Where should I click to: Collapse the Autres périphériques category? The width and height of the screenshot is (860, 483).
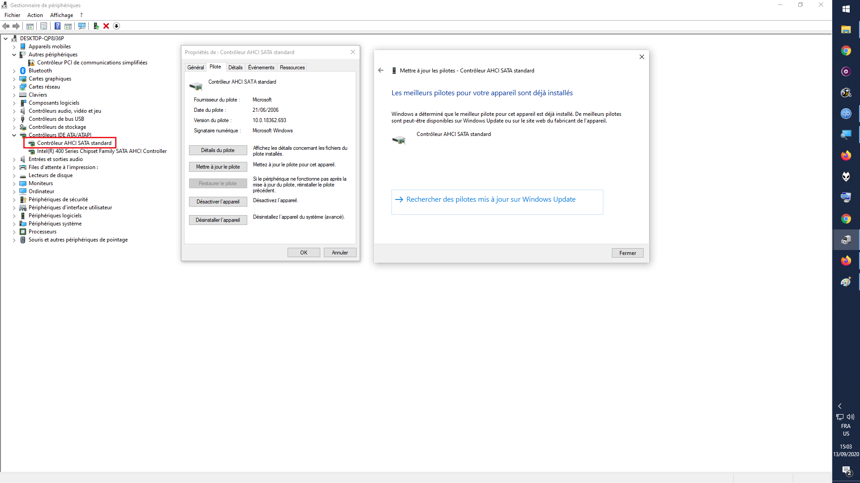click(14, 55)
